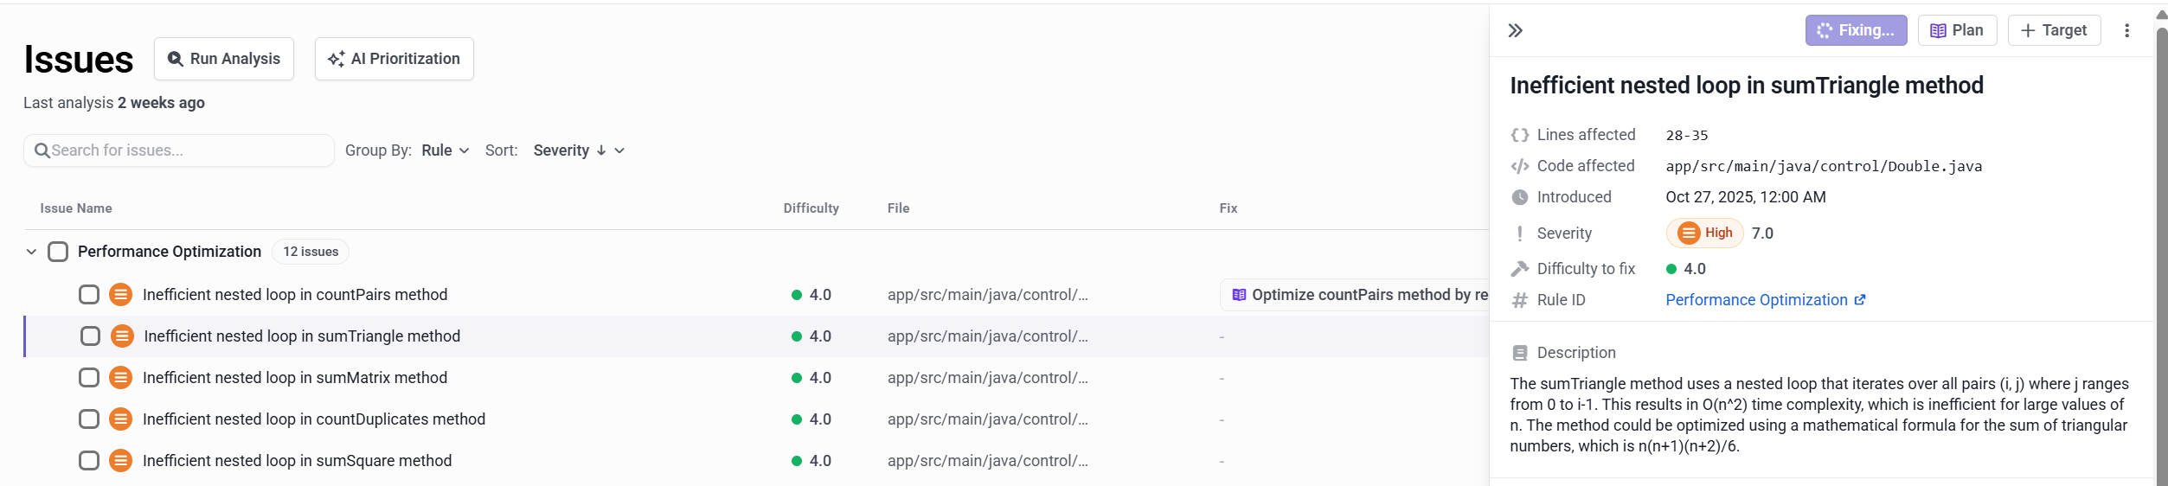Check the countDuplicates method issue checkbox
Image resolution: width=2168 pixels, height=486 pixels.
(x=89, y=419)
